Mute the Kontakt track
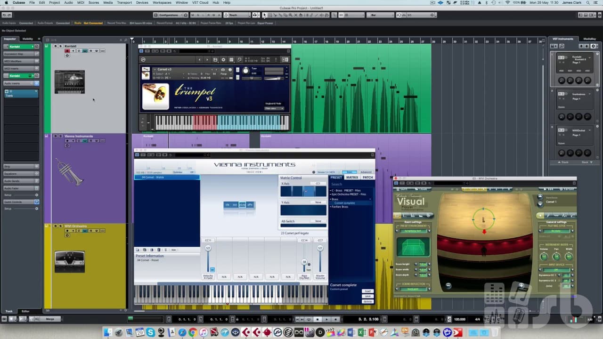This screenshot has width=603, height=339. click(56, 46)
